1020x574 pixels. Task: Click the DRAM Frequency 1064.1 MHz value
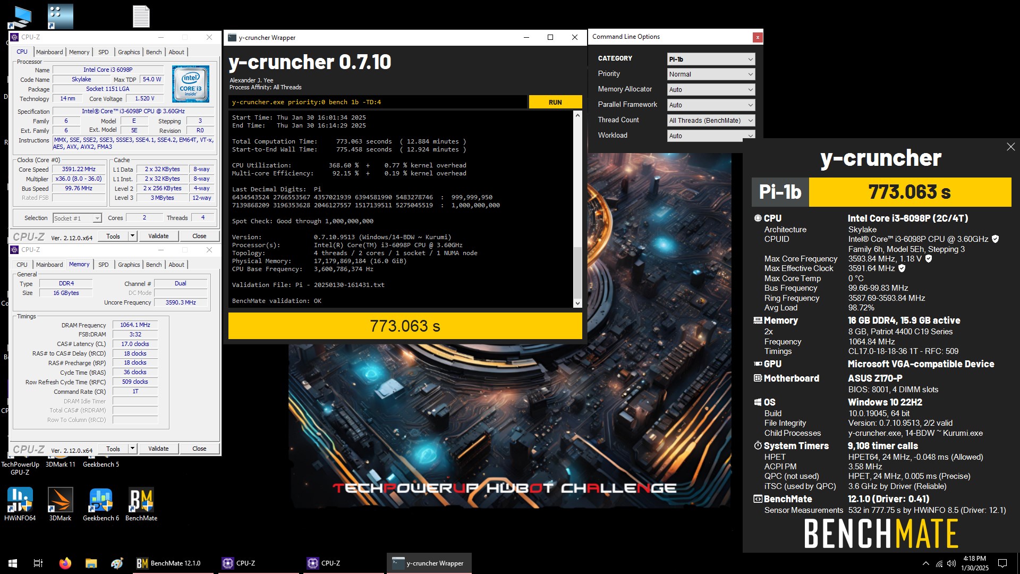135,325
